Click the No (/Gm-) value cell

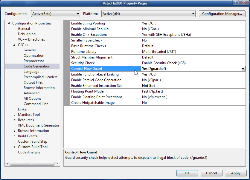click(x=193, y=29)
